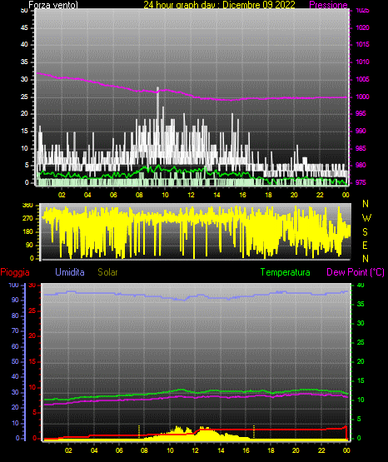388x462 pixels.
Task: Click the S compass label beside wind direction
Action: click(365, 232)
